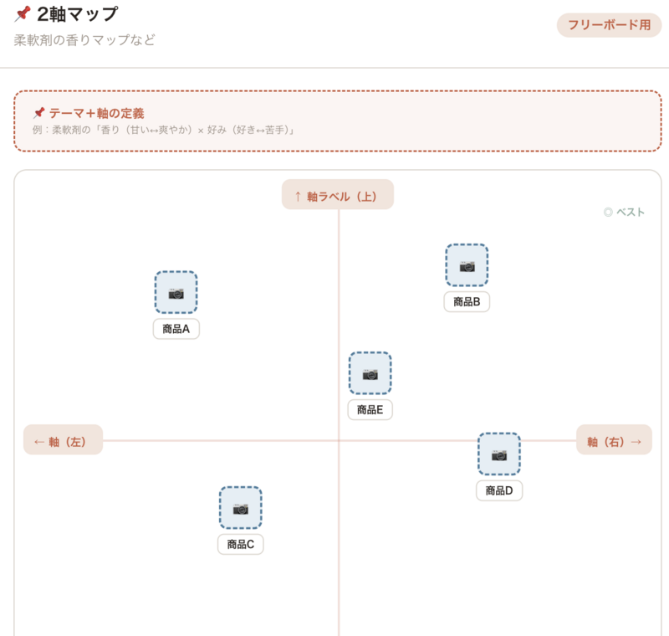Image resolution: width=669 pixels, height=636 pixels.
Task: Click the 商品D name label
Action: pos(498,491)
